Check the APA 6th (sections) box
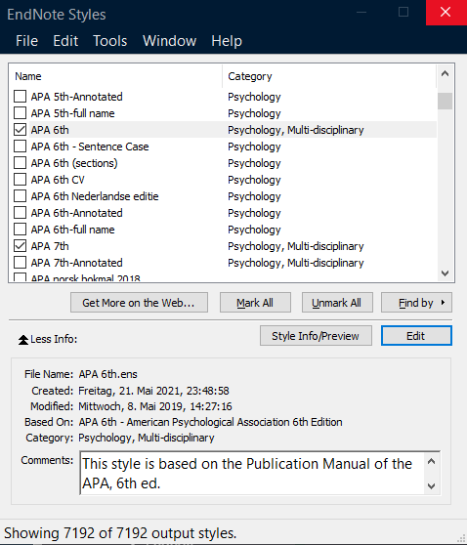467x545 pixels. [20, 163]
